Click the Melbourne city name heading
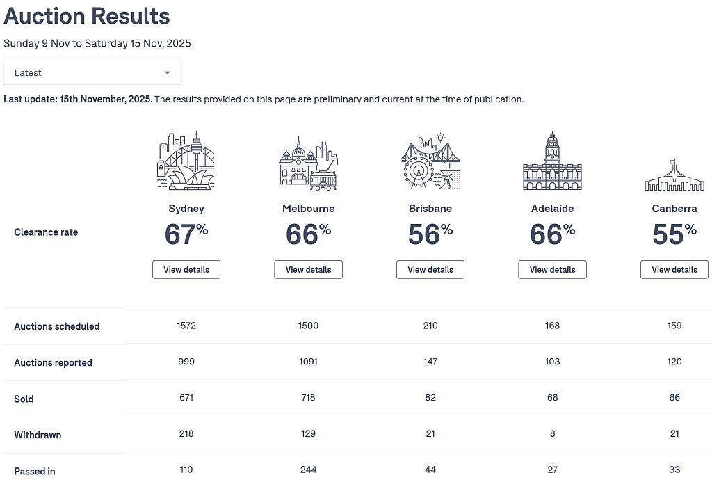The width and height of the screenshot is (712, 489). 308,209
